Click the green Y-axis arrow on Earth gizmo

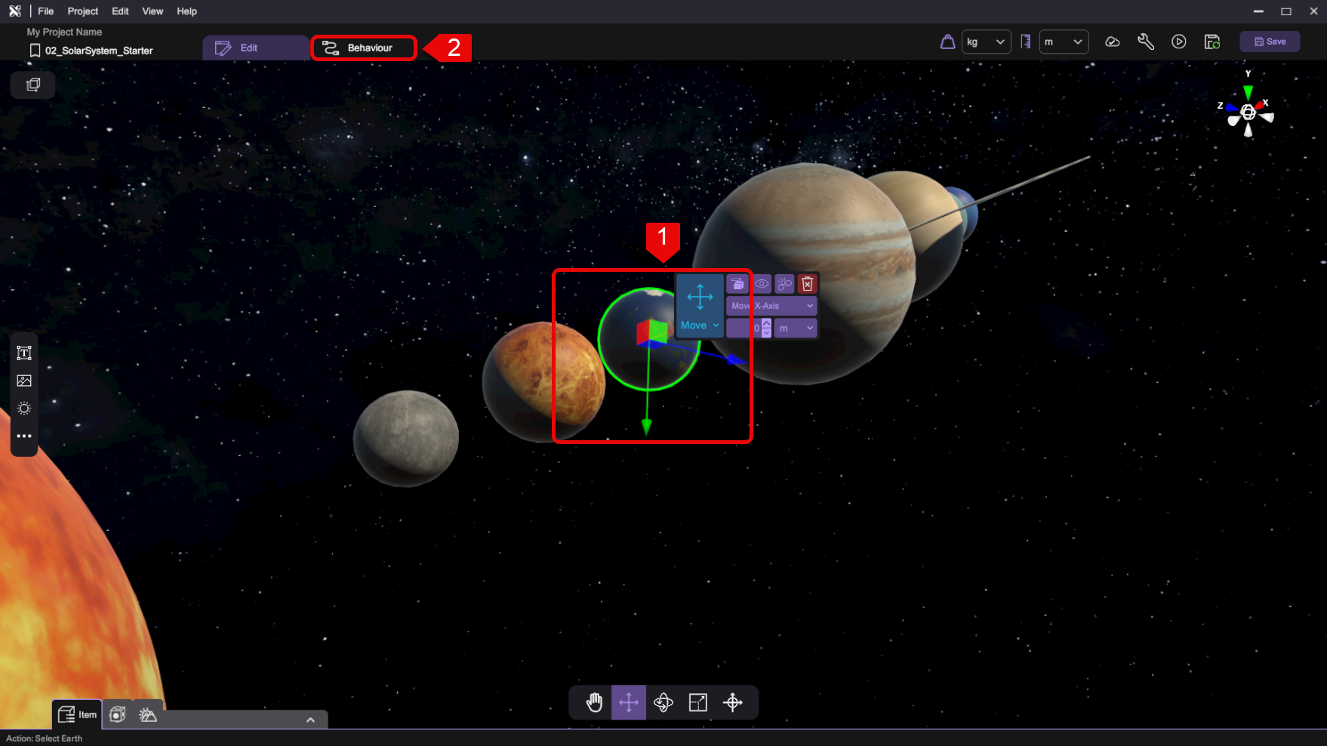[x=647, y=427]
